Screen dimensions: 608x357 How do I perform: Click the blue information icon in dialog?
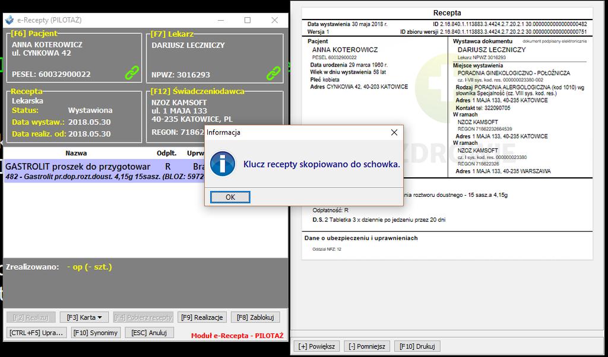tap(223, 164)
